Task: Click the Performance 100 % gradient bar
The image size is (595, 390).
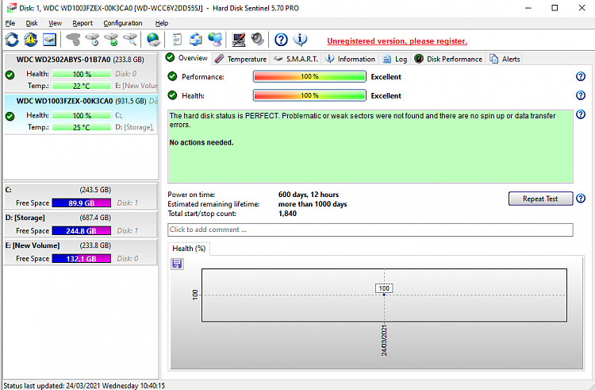Action: coord(309,77)
